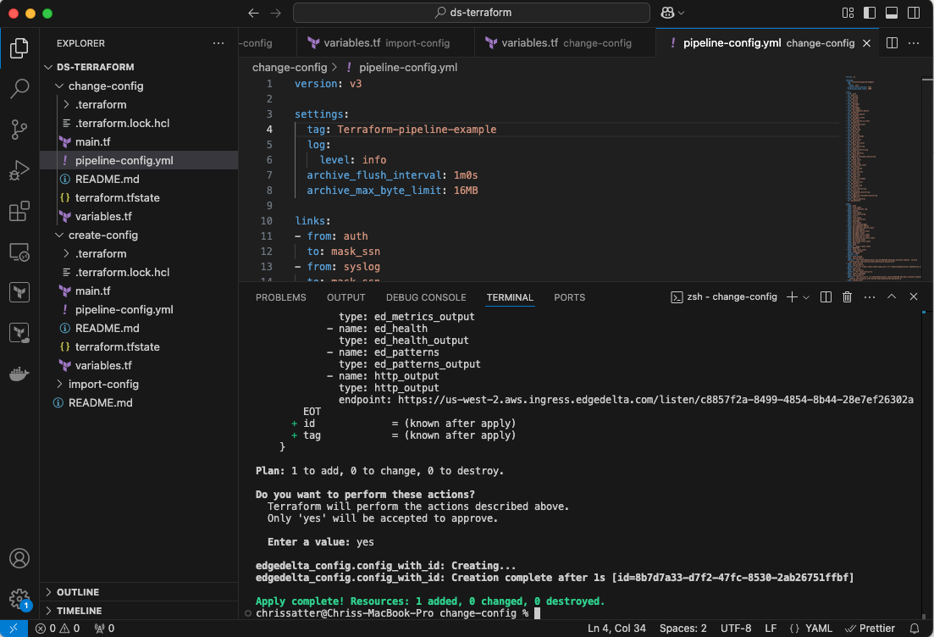Open the Search view in activity bar
Viewport: 934px width, 637px height.
tap(19, 88)
